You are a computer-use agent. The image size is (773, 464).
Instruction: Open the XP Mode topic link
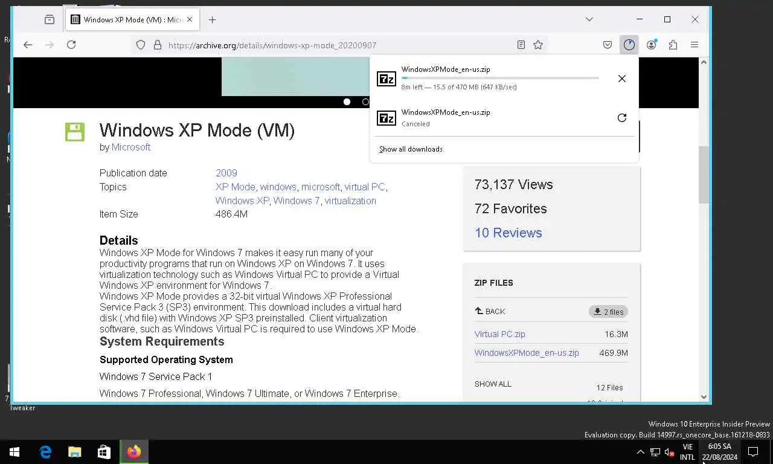coord(236,187)
